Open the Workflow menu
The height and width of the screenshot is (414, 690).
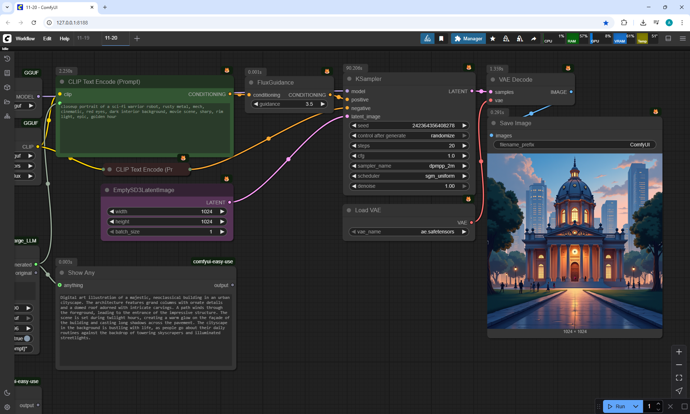[x=25, y=38]
